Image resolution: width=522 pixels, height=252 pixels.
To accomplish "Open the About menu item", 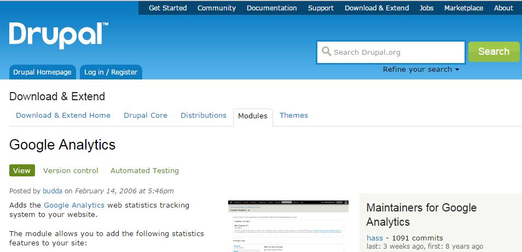I will click(x=504, y=8).
